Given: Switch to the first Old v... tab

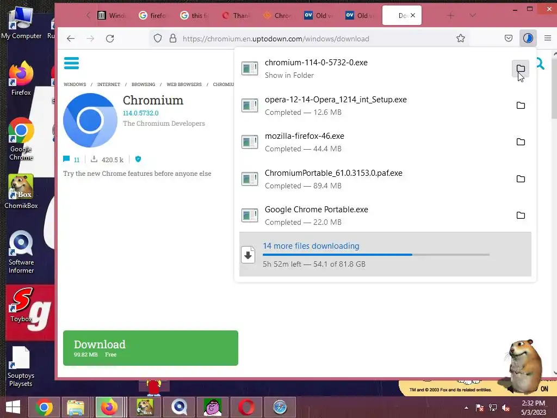Looking at the screenshot, I should tap(318, 15).
